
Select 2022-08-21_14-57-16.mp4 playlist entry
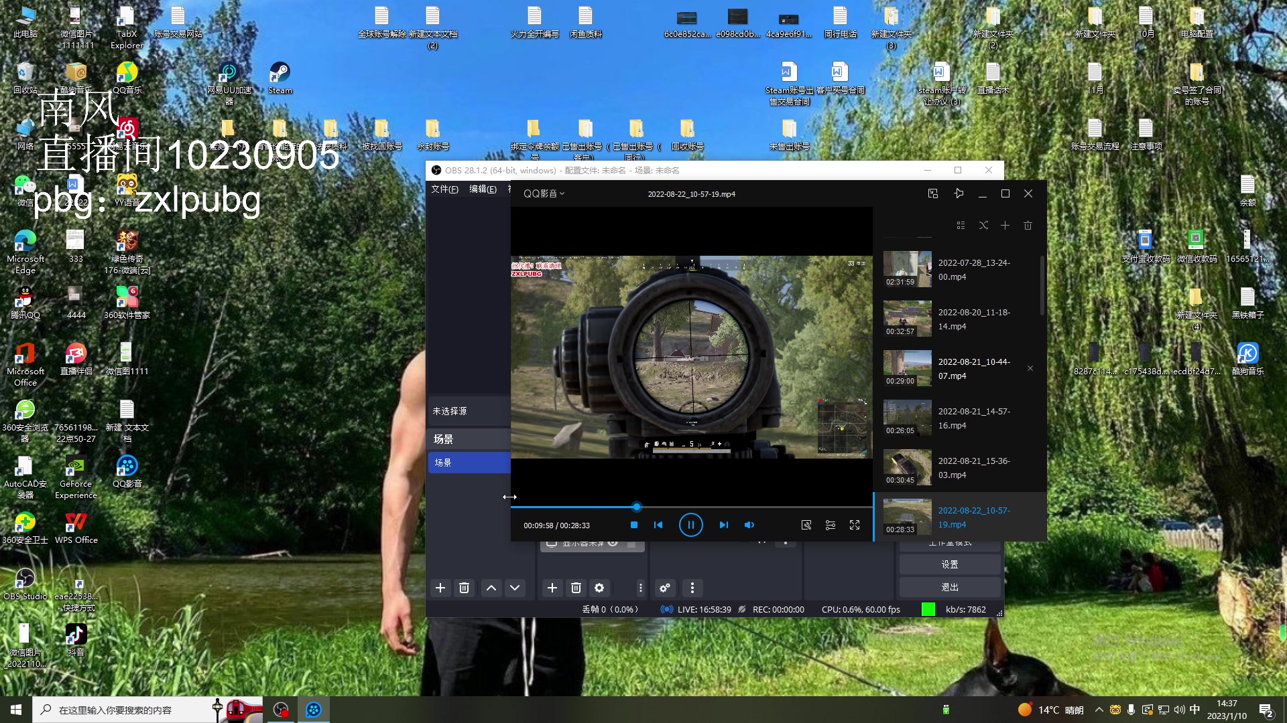[x=959, y=418]
